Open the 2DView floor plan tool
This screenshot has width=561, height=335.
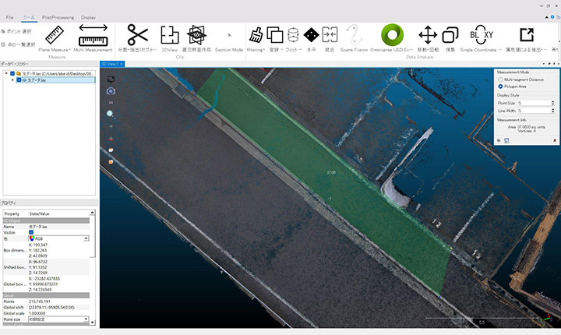point(170,35)
